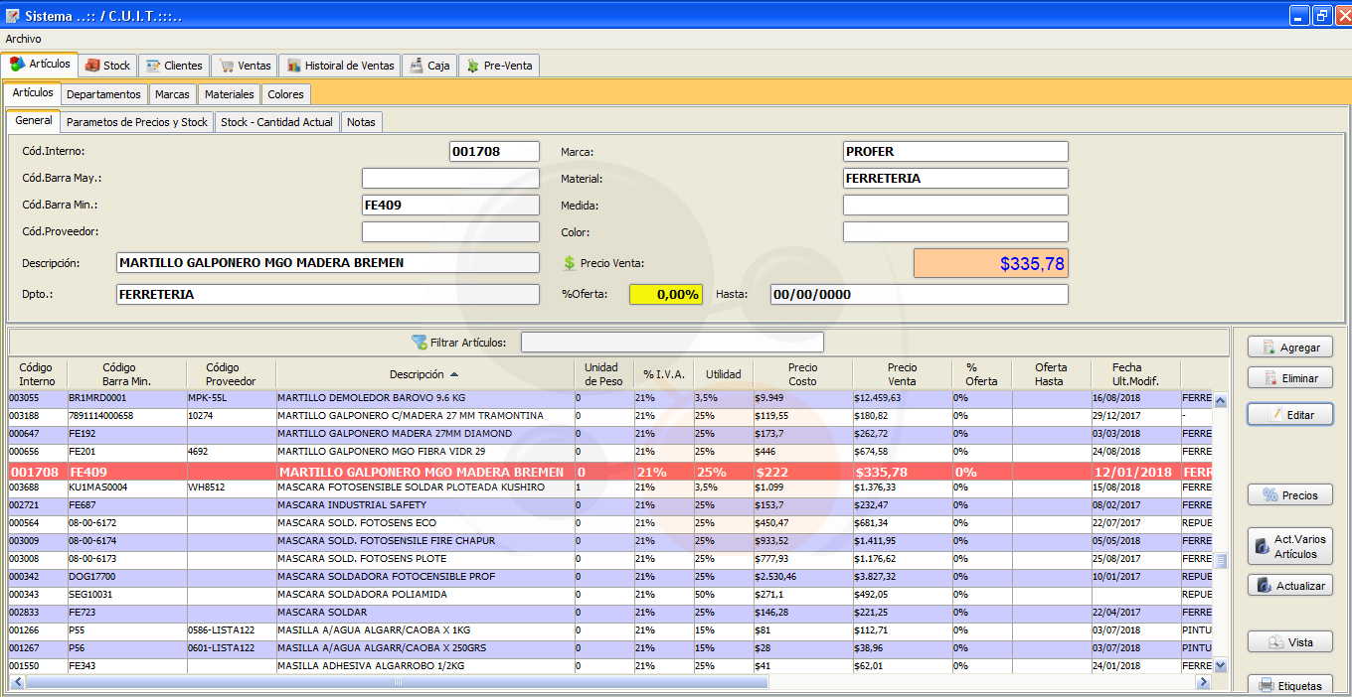The width and height of the screenshot is (1352, 697).
Task: Click the Editar button
Action: click(1290, 415)
